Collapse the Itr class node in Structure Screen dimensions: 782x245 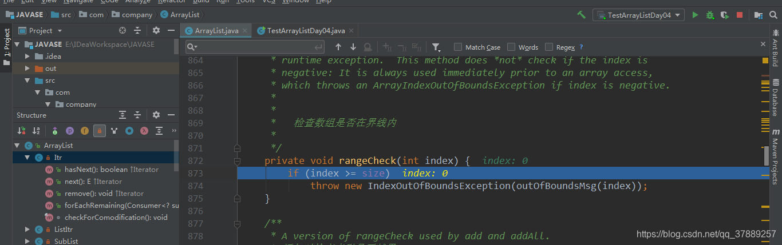tap(27, 157)
